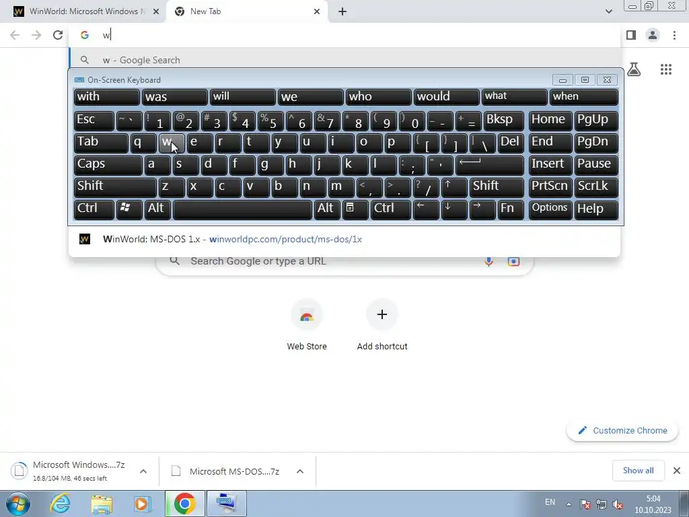689x517 pixels.
Task: Reload the page with the refresh icon
Action: [58, 35]
